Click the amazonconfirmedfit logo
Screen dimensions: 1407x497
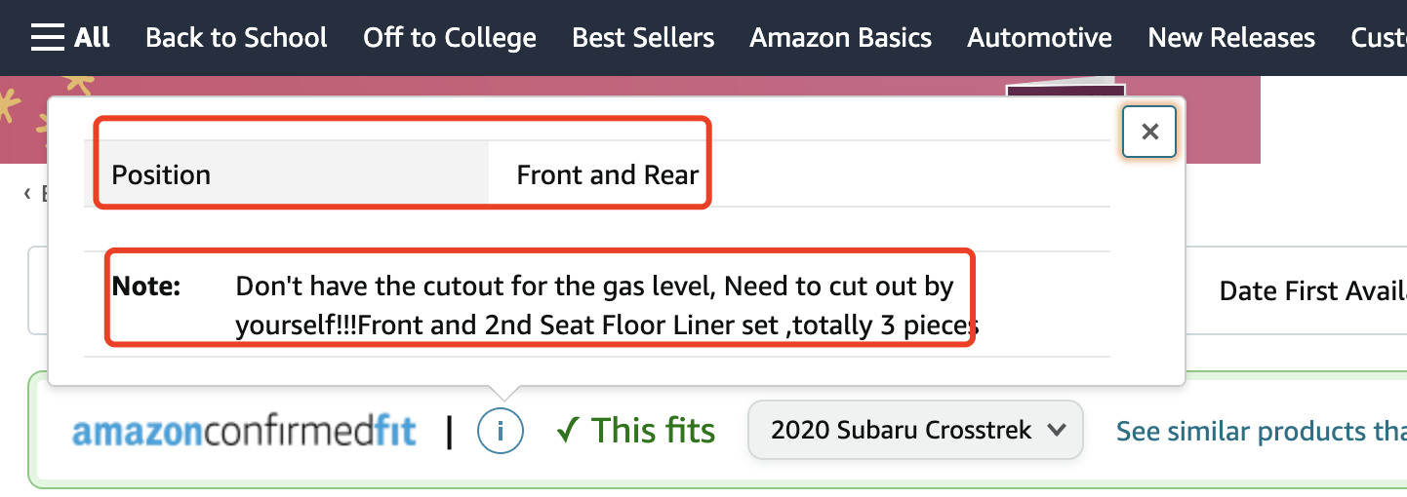click(x=244, y=431)
